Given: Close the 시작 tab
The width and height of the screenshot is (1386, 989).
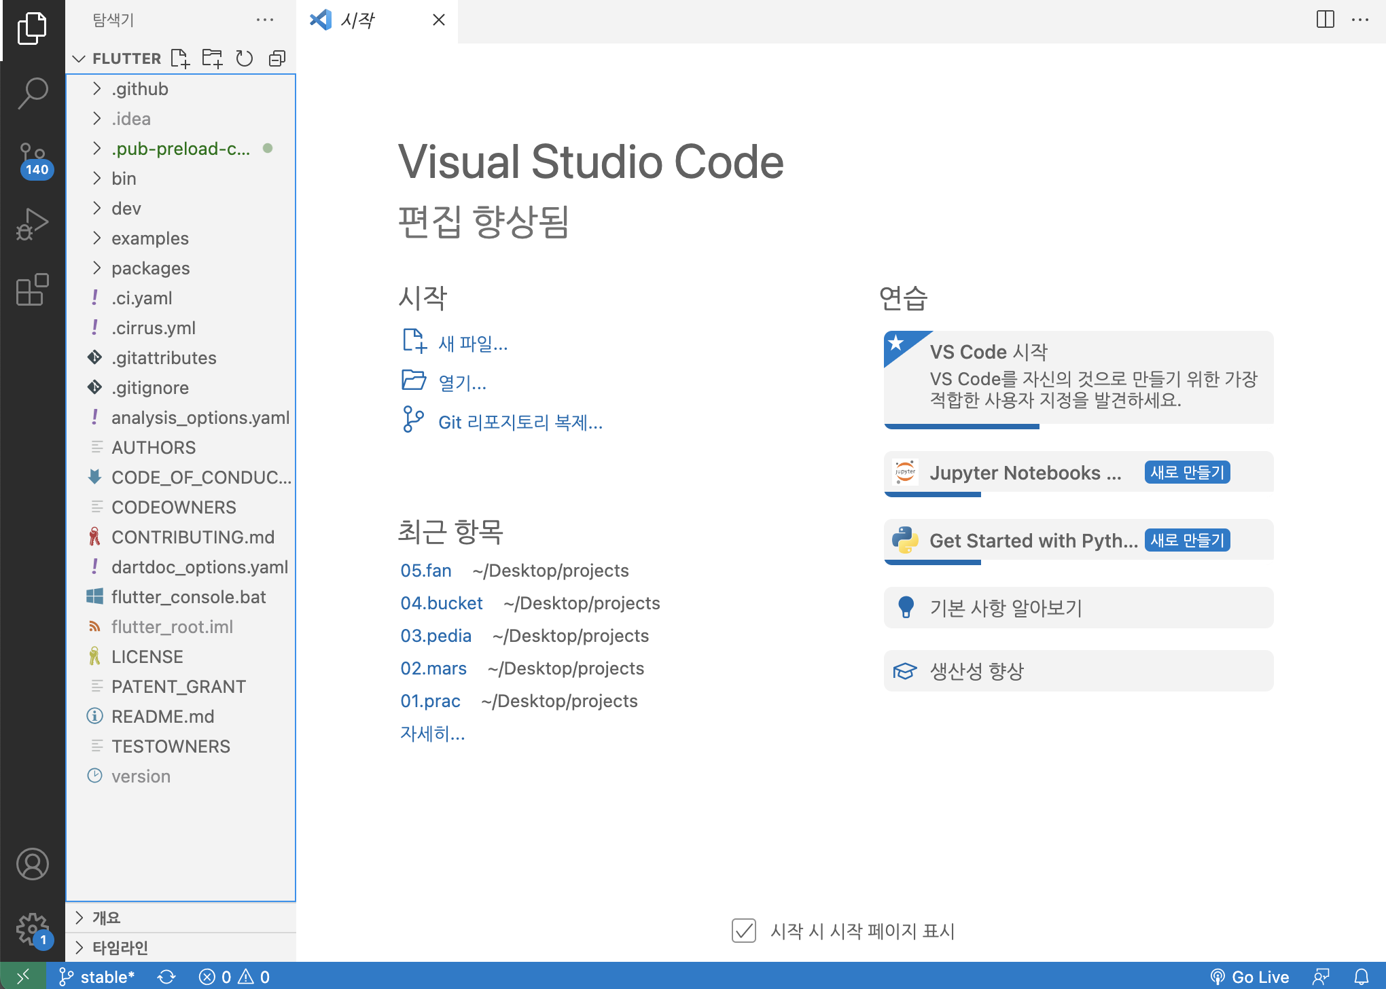Looking at the screenshot, I should tap(439, 20).
